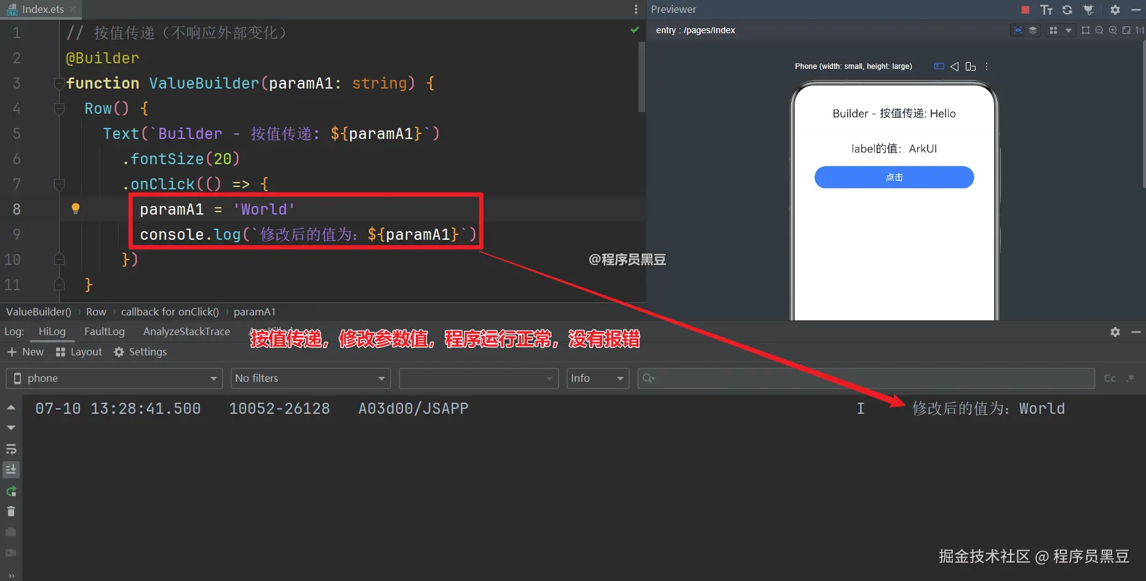Image resolution: width=1146 pixels, height=581 pixels.
Task: Click the blue 点击 button in preview
Action: click(894, 177)
